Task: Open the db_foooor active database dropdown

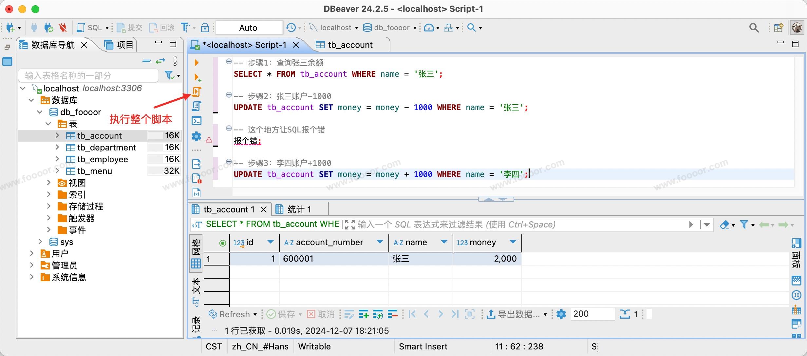Action: pos(390,28)
